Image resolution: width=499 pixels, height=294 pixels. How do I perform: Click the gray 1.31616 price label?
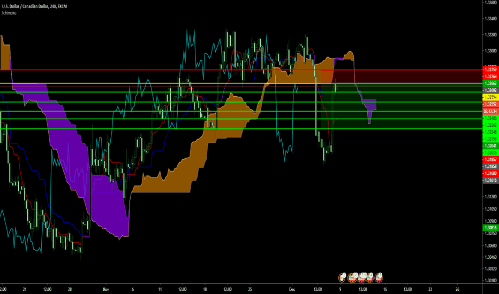tap(490, 181)
